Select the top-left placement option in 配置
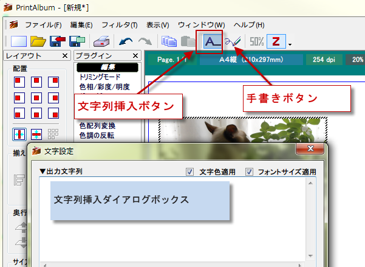365x267 pixels. [19, 81]
